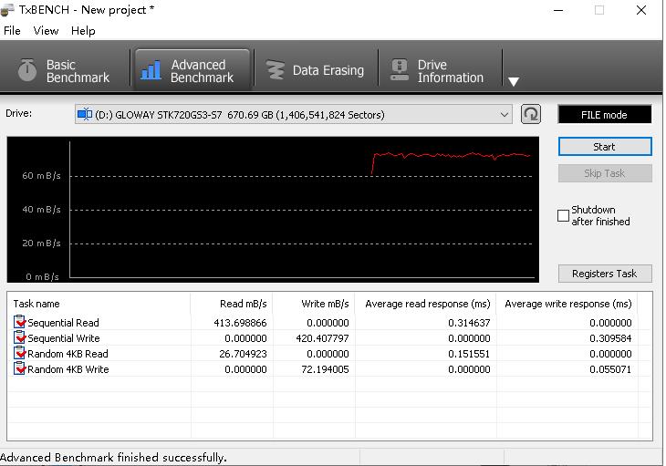Enable Shutdown after finished checkbox

(563, 215)
